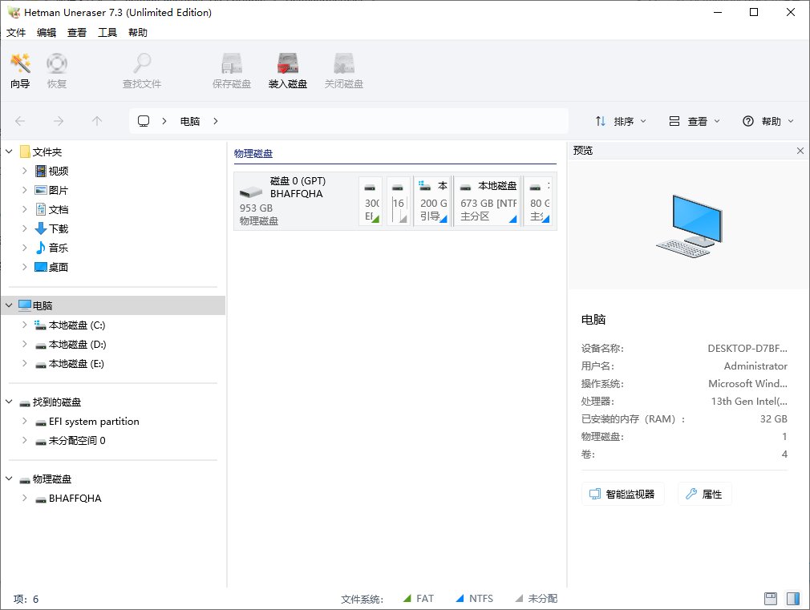Click the status bar thumbnail view icon
The image size is (810, 610).
click(x=770, y=599)
